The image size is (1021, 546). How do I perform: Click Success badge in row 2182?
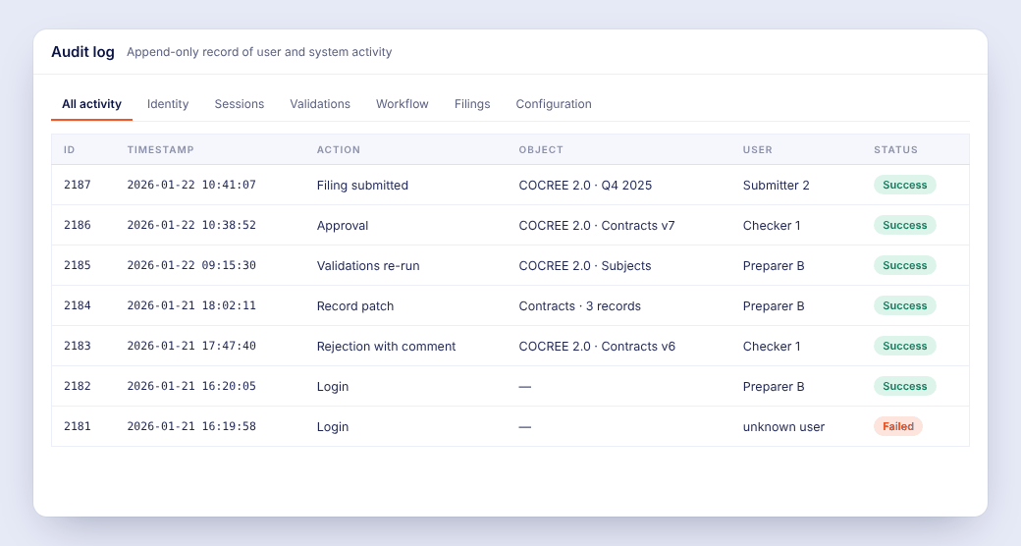(904, 386)
